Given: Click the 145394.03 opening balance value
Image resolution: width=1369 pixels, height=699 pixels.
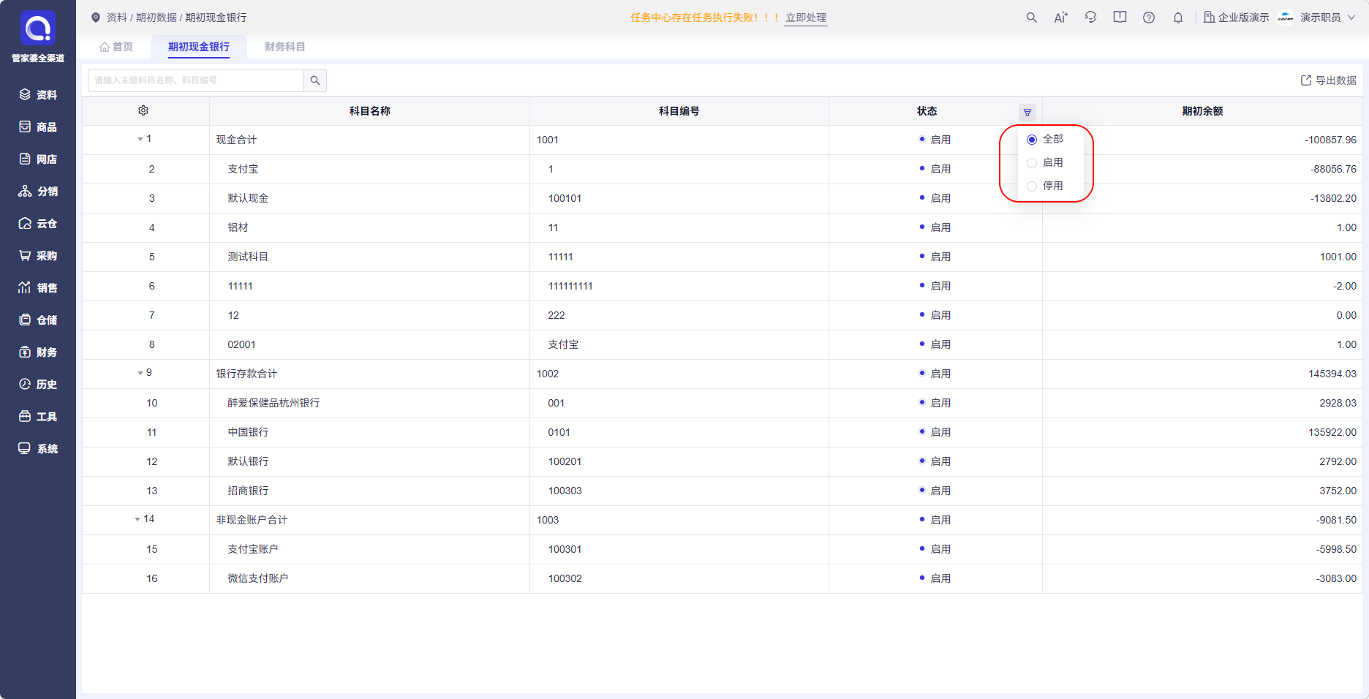Looking at the screenshot, I should pyautogui.click(x=1332, y=374).
